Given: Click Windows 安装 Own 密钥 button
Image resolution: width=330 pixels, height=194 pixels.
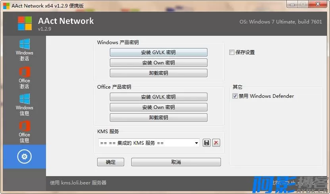Looking at the screenshot, I should (158, 63).
